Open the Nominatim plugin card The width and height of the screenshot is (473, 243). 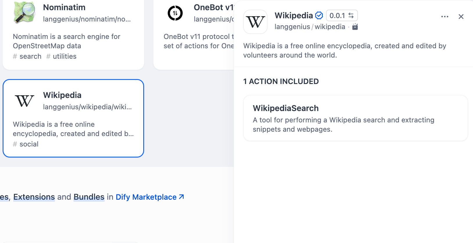tap(73, 35)
